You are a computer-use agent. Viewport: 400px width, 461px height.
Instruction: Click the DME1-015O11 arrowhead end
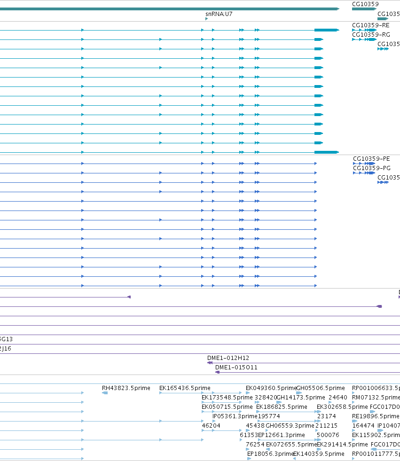pyautogui.click(x=217, y=372)
